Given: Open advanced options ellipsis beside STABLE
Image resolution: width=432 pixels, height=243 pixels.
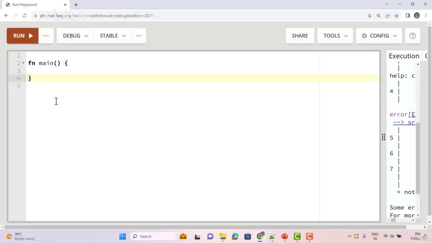Looking at the screenshot, I should pos(139,36).
